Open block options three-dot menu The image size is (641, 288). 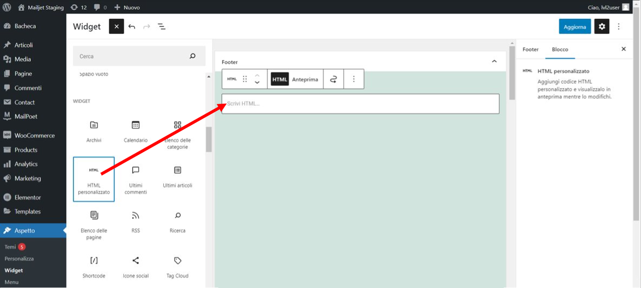point(354,79)
